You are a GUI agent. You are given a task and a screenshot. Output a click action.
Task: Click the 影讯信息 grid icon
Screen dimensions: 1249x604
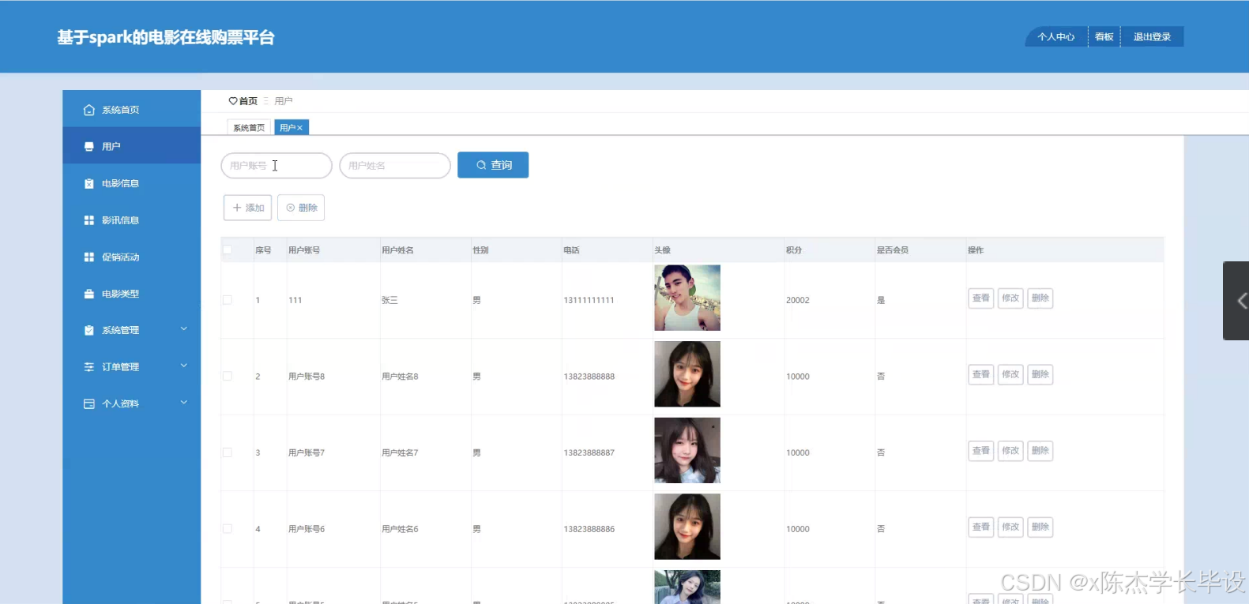(89, 220)
